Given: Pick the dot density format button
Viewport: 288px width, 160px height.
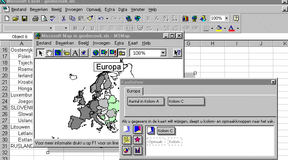Looking at the screenshot, I should [x=127, y=140].
